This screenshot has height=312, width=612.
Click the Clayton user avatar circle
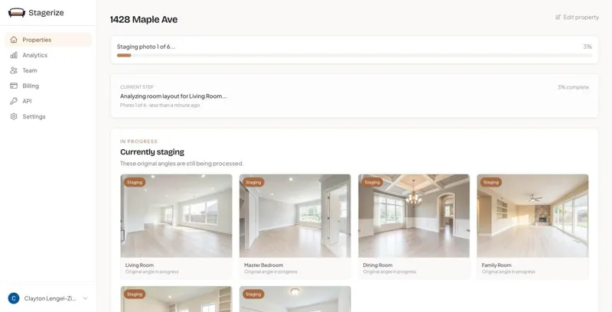(14, 298)
